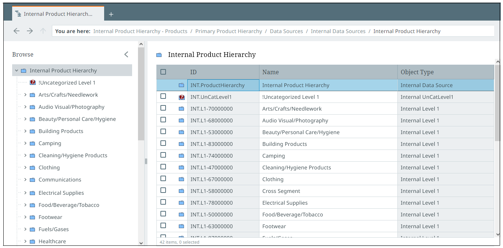Expand the Building Products tree node

25,131
